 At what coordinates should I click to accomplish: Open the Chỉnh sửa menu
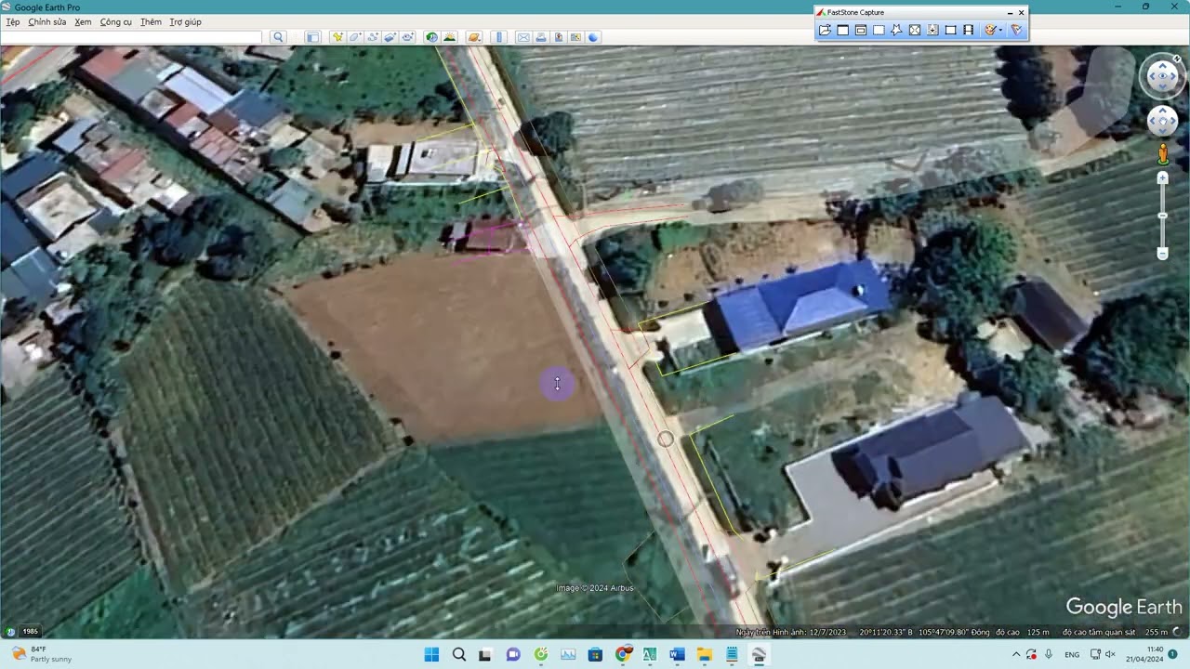coord(47,21)
